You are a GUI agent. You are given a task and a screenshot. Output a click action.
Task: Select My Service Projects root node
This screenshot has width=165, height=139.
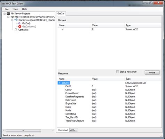(20, 14)
